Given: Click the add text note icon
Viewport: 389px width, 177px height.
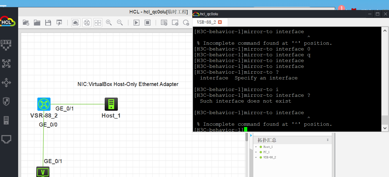Looking at the screenshot, I should coord(164,23).
